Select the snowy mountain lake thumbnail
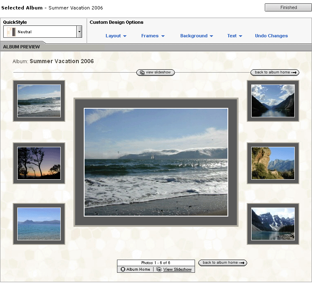Viewport: 312px width, 283px height. coord(273,224)
